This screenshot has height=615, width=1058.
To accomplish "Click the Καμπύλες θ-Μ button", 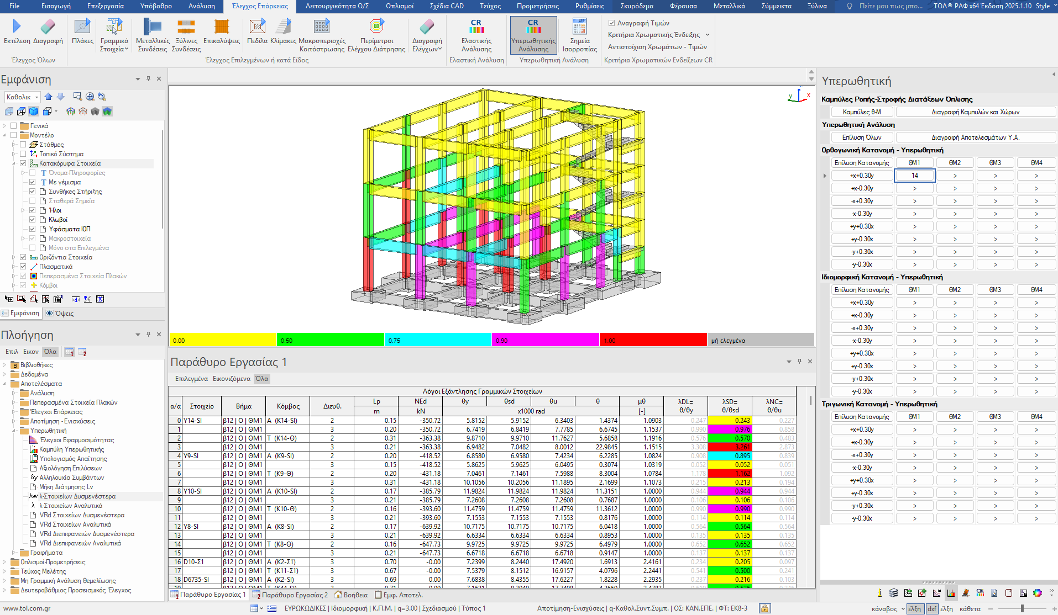I will tap(862, 112).
